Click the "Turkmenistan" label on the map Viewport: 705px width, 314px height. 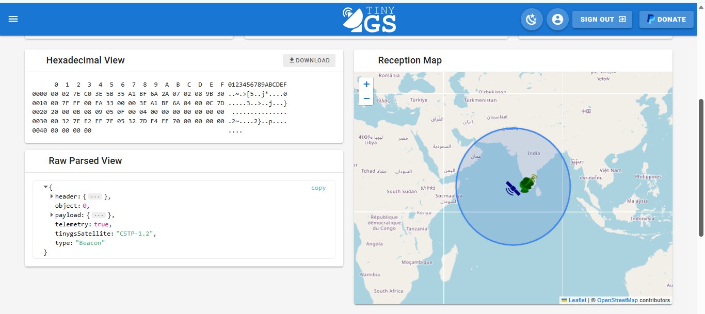pos(480,100)
